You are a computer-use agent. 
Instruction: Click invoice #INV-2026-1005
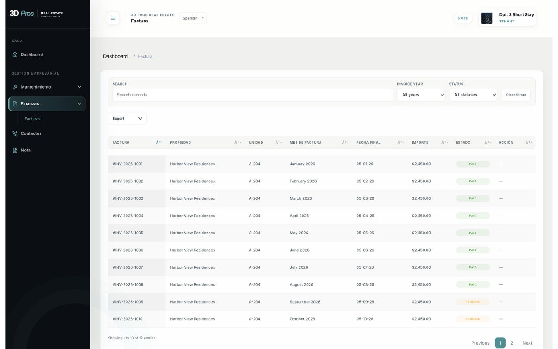(128, 233)
